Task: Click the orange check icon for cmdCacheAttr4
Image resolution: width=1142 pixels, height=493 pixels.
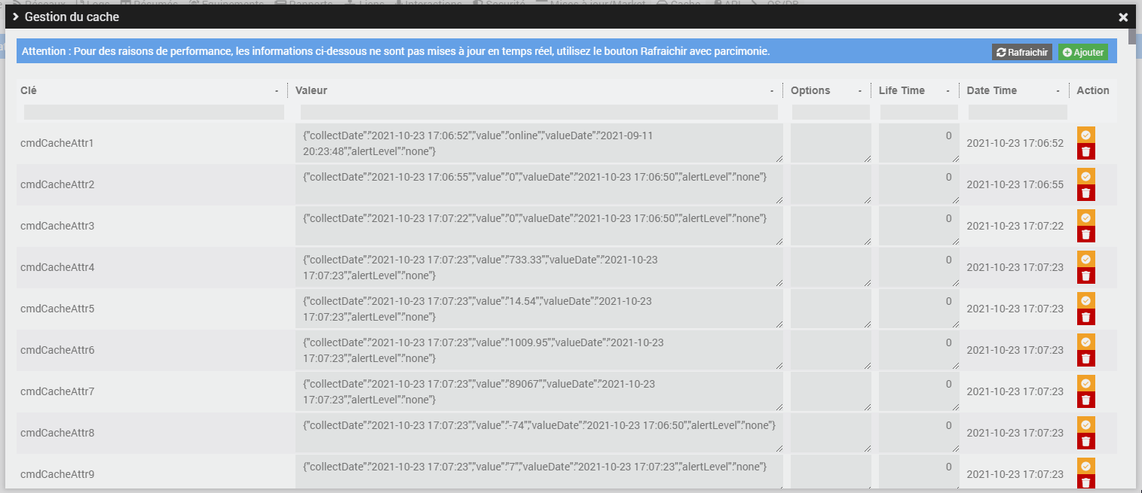Action: [x=1085, y=259]
